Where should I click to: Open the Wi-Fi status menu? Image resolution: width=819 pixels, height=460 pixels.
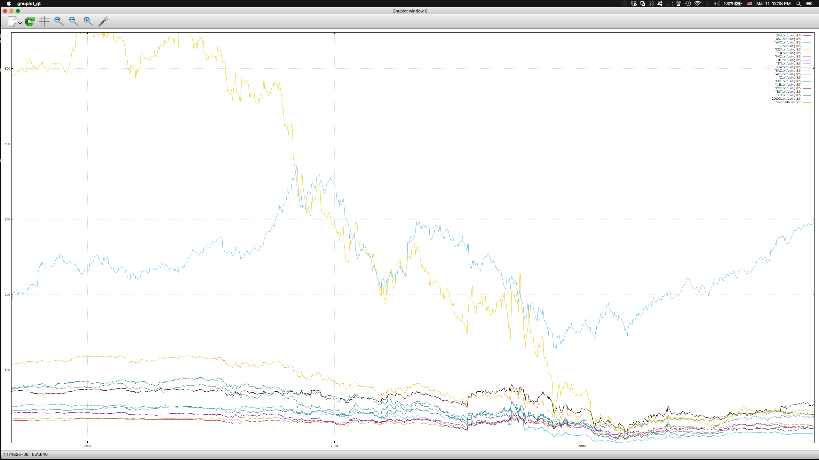(698, 4)
